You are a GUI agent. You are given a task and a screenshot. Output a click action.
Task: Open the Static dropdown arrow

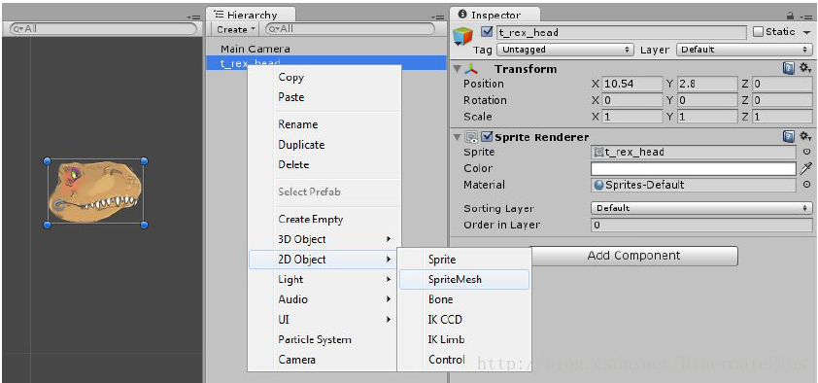(x=806, y=32)
